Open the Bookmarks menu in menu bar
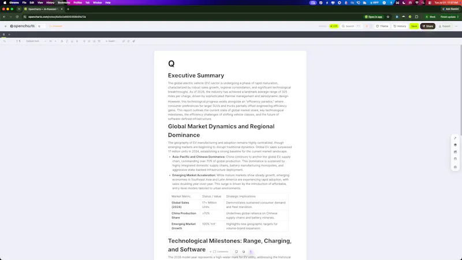462x260 pixels. tap(64, 3)
